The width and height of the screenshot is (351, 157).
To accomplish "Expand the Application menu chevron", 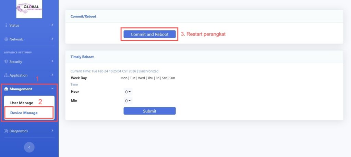I will 52,75.
